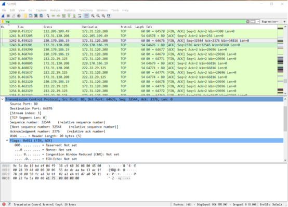Select the Acknowledgment number: 2376 line

coord(58,132)
